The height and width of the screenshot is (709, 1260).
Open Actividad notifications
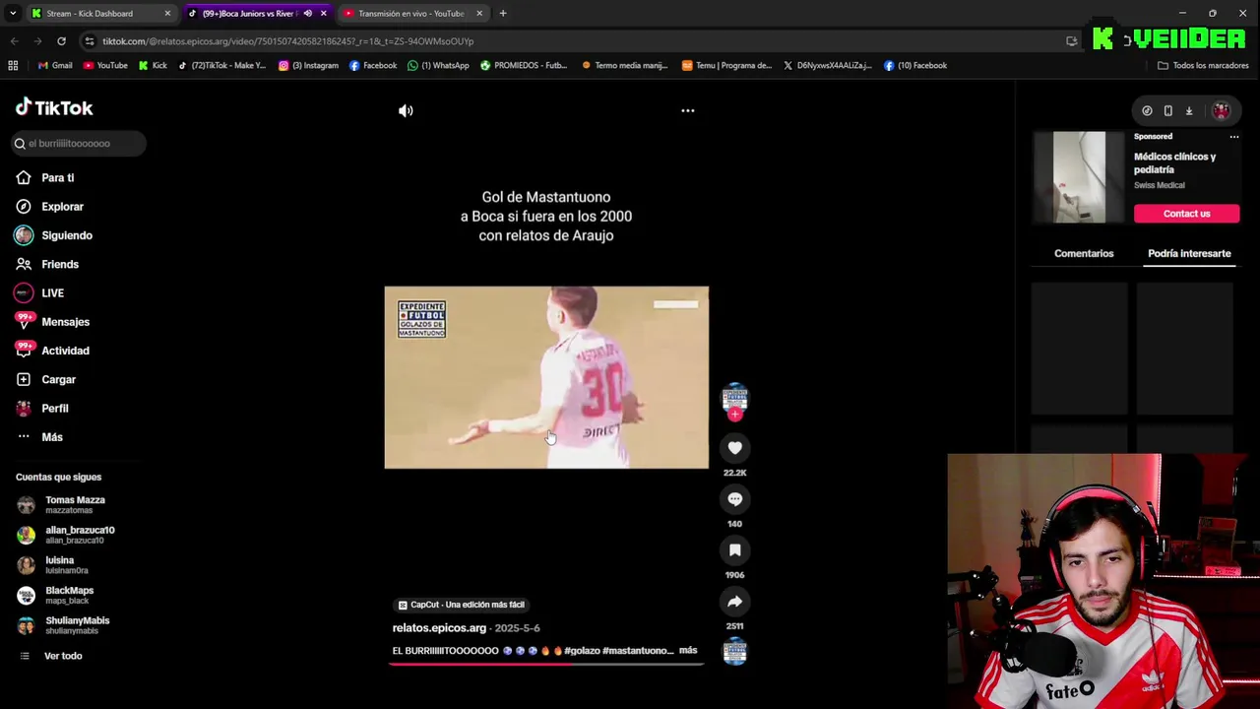(x=65, y=351)
